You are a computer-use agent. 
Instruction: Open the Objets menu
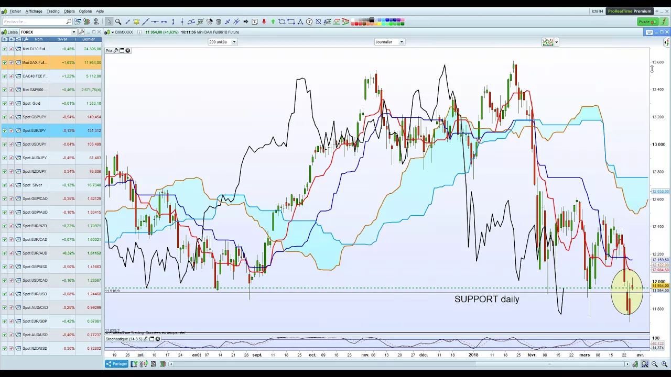[x=69, y=11]
